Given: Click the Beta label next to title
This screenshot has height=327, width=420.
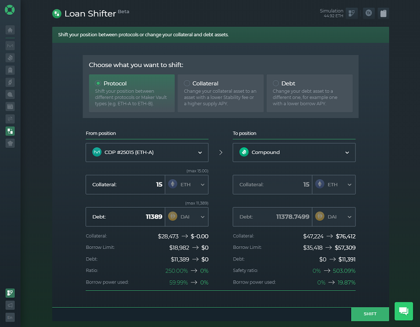Looking at the screenshot, I should click(x=123, y=12).
